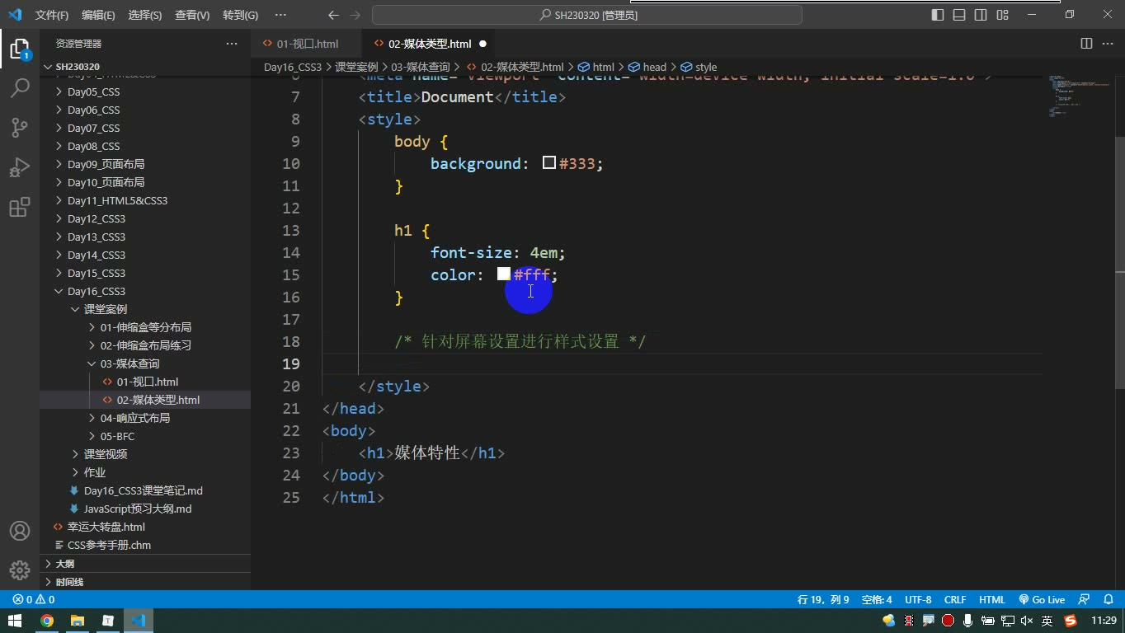Open the 转到(G) menu
The width and height of the screenshot is (1125, 633).
(x=240, y=15)
